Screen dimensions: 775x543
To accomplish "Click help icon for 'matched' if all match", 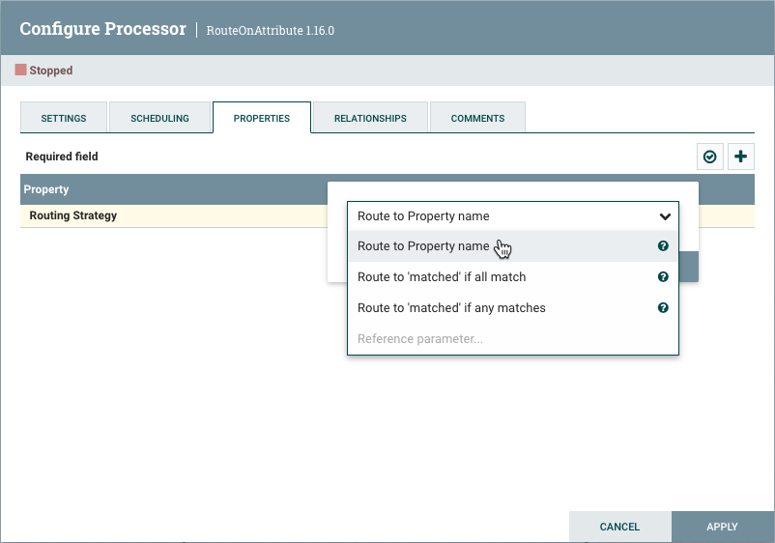I will pos(663,277).
